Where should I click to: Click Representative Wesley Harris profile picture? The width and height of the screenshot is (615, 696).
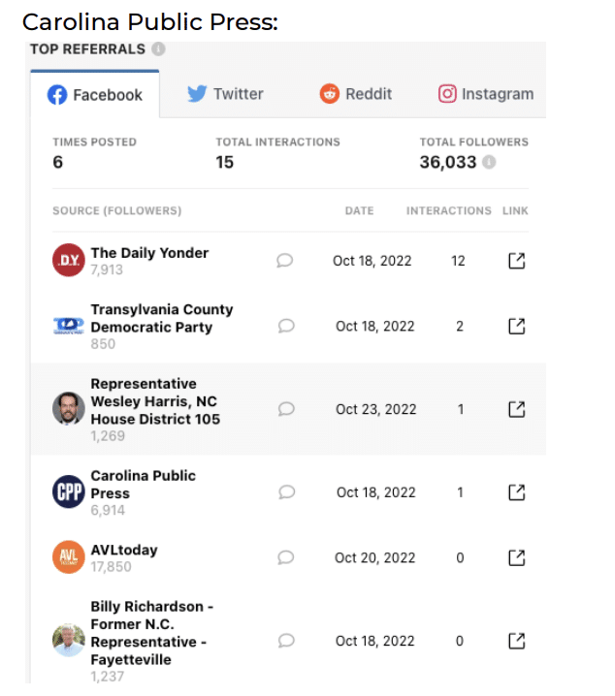(x=69, y=409)
